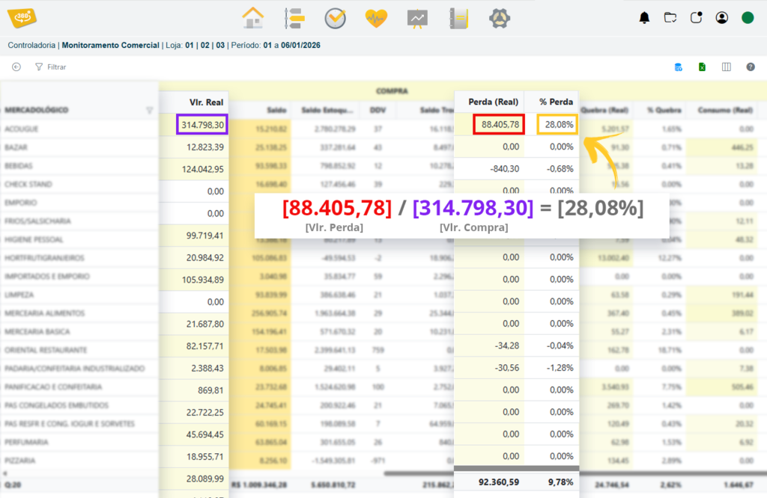Open the clock checkmark tasks icon
This screenshot has height=498, width=767.
(335, 18)
